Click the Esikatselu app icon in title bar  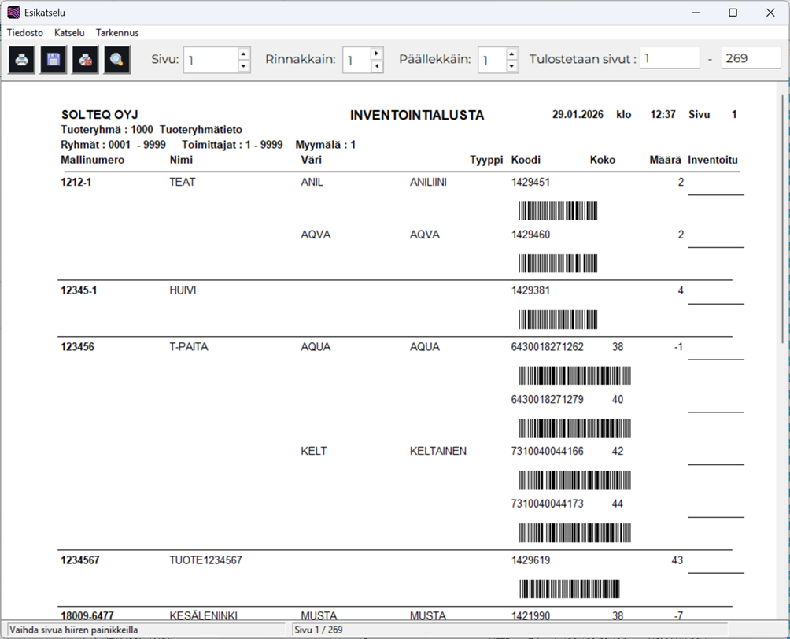click(x=13, y=13)
